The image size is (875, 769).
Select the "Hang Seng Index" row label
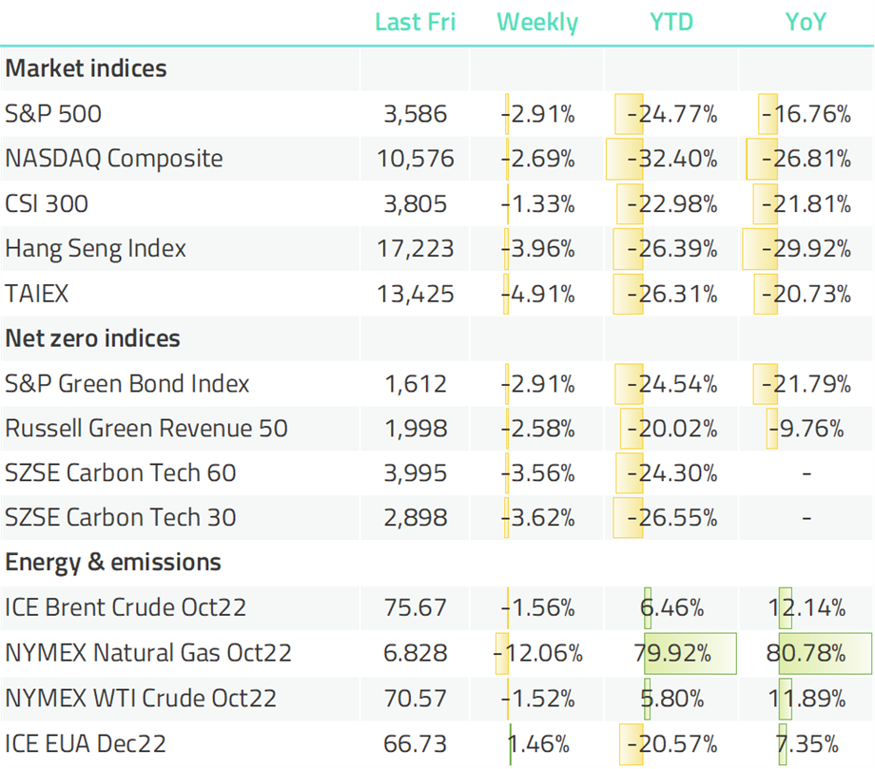[x=95, y=249]
